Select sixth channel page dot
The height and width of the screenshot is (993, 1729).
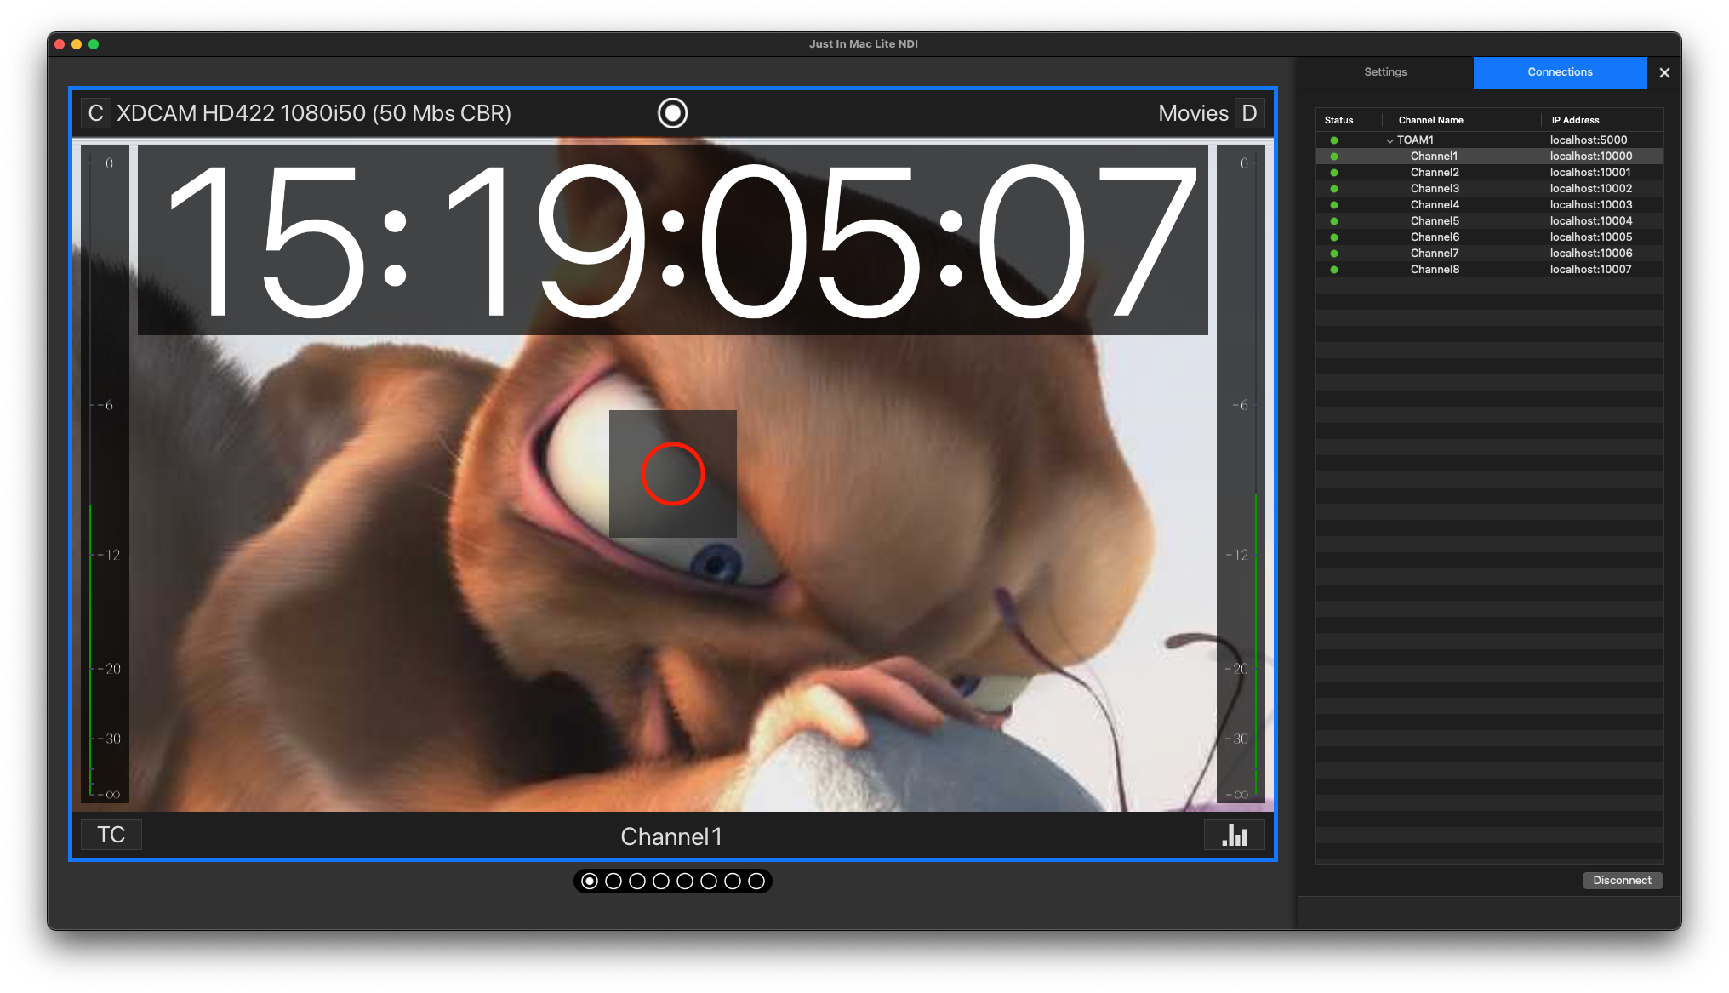(x=709, y=882)
